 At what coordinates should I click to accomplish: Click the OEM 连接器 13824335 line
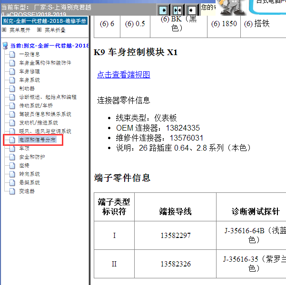point(158,128)
